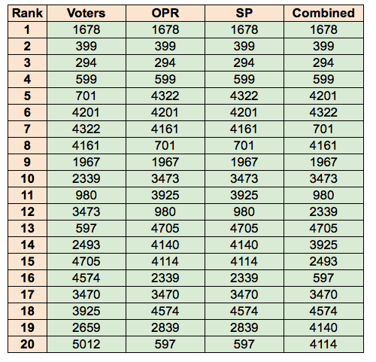Select the rank number 17 cell

click(x=27, y=294)
